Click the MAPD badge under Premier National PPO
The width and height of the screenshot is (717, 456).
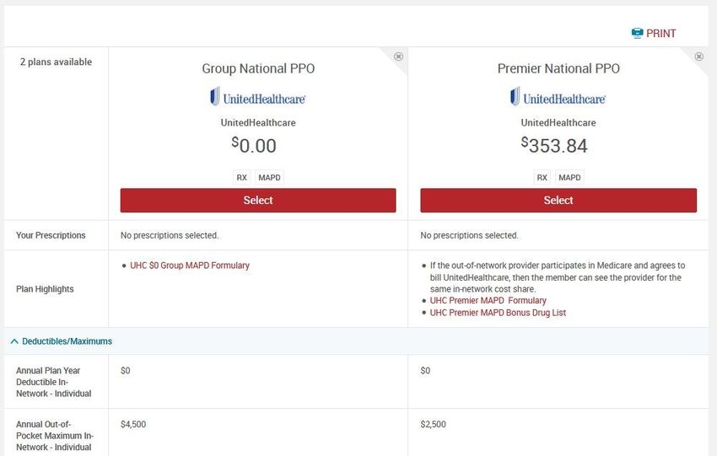[x=570, y=178]
